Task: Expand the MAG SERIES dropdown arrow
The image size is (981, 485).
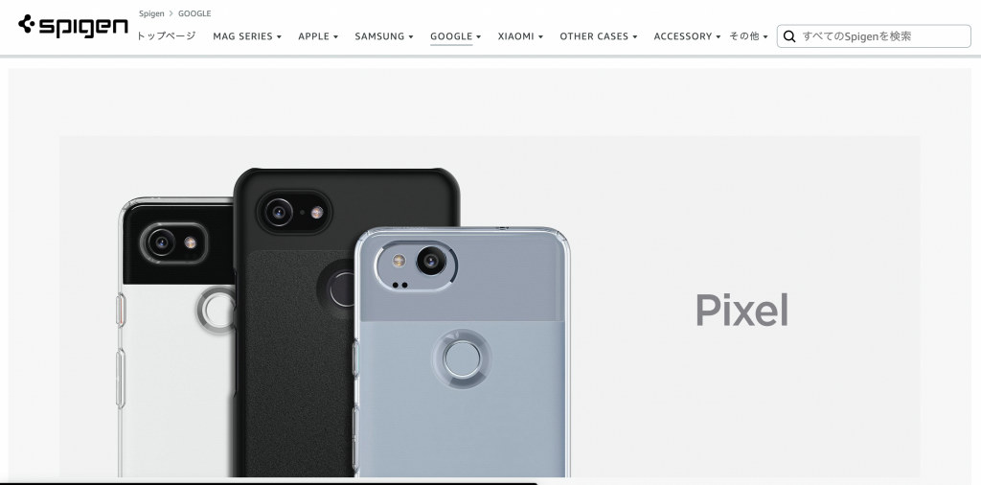Action: point(279,37)
